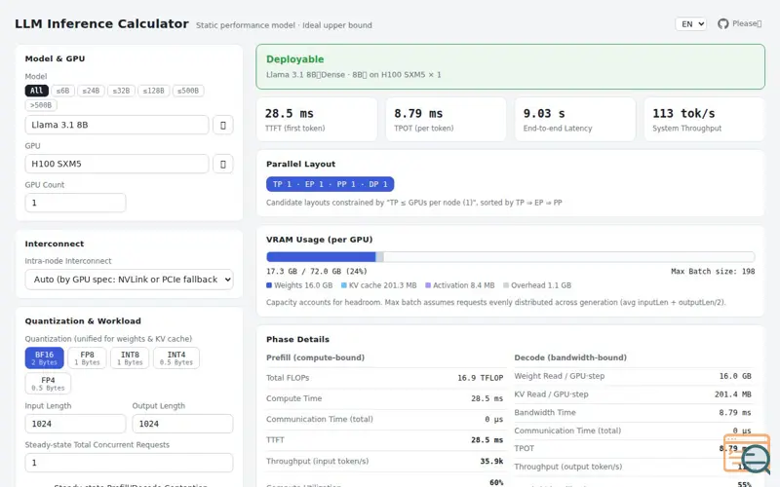This screenshot has height=487, width=780.
Task: Click the 113 tok/s System Throughput card
Action: 704,119
